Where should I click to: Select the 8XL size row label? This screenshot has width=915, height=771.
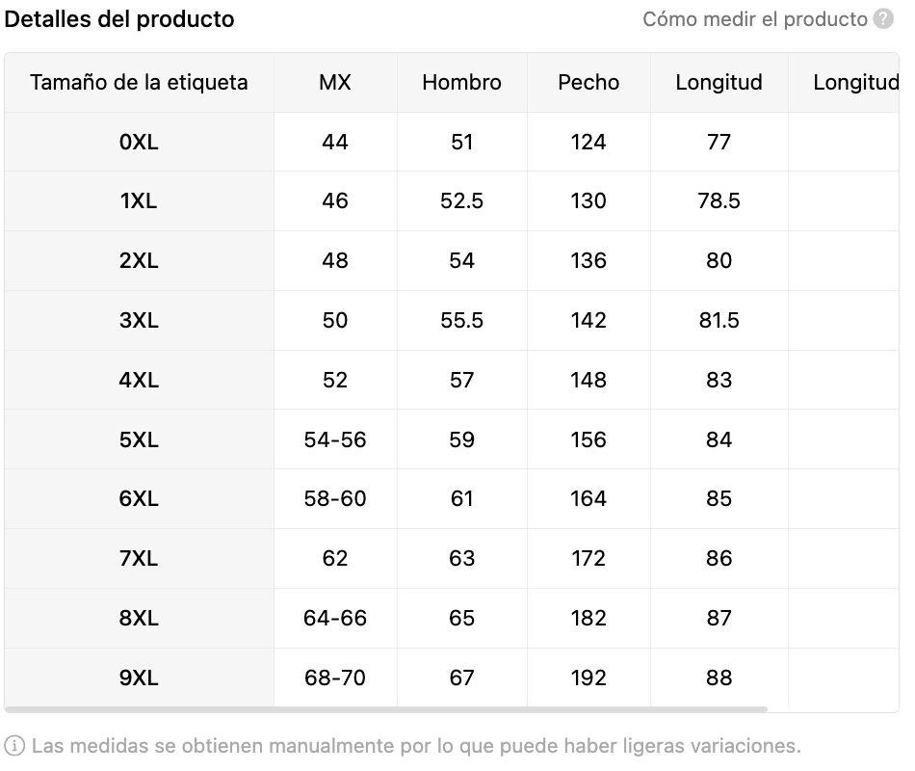tap(139, 619)
